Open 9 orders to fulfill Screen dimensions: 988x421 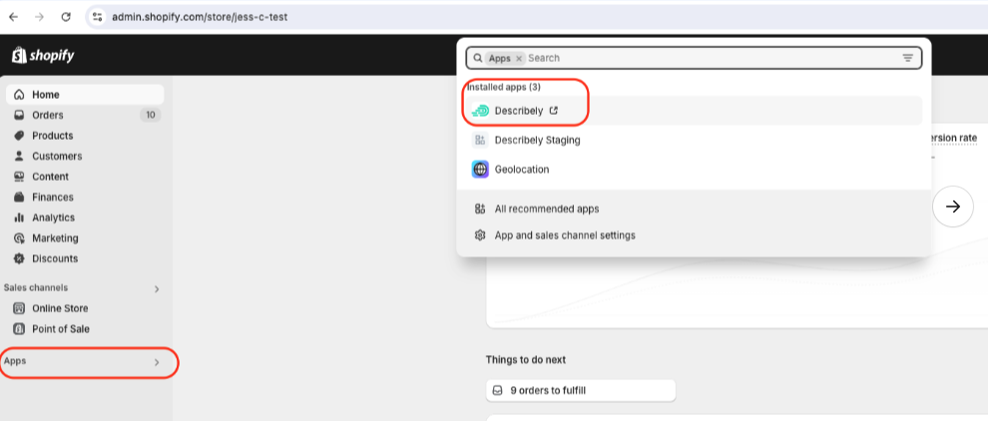tap(580, 390)
